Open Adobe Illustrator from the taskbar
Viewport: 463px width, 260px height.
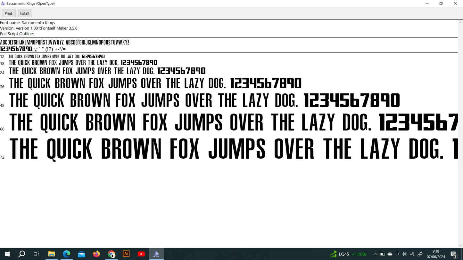click(126, 254)
